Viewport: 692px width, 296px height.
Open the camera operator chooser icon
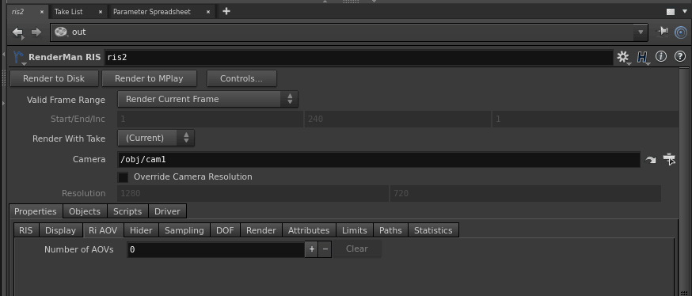(x=669, y=159)
